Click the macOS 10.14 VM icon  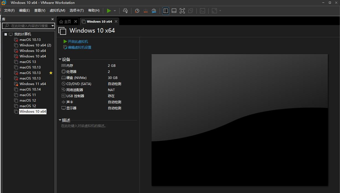pos(16,89)
